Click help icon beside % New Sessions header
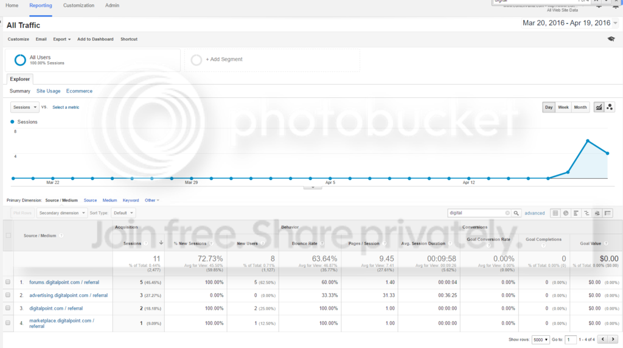The image size is (623, 348). click(x=211, y=243)
